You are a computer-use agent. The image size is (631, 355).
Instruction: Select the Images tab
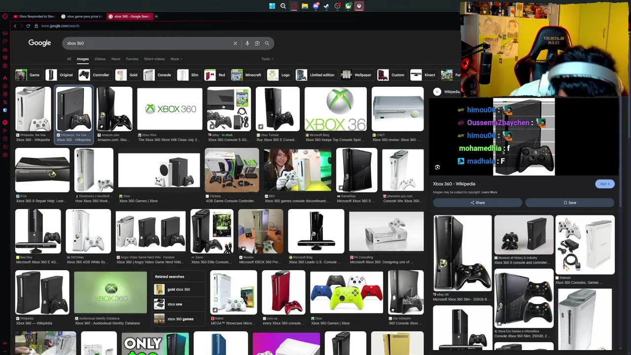82,59
